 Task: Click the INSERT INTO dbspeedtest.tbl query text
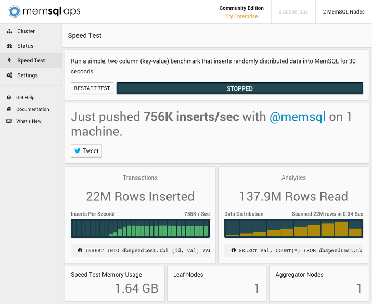pos(147,250)
